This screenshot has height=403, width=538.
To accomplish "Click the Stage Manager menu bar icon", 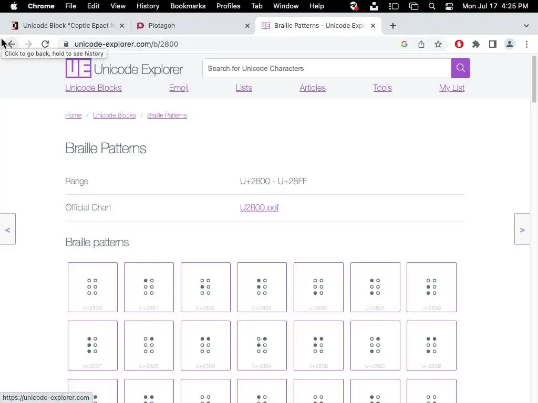I will point(394,6).
